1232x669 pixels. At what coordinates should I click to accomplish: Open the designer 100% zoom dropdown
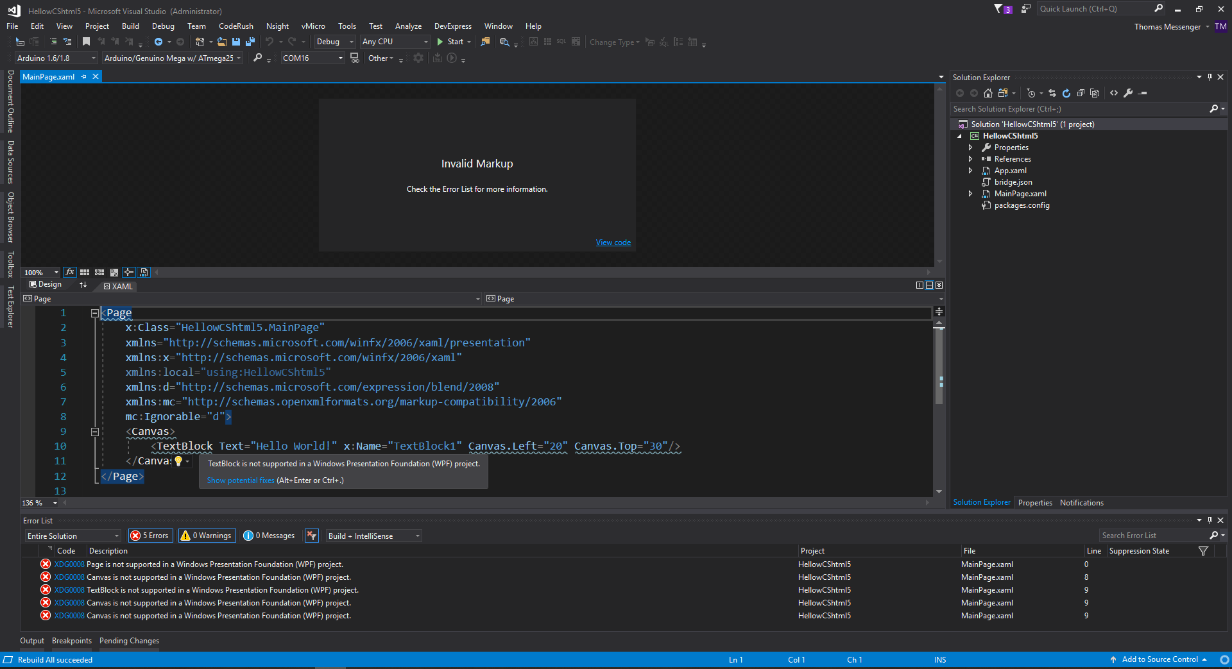(42, 273)
